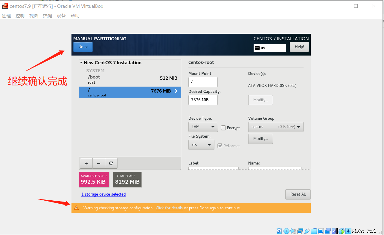Click the keyboard layout icon beside us
Image resolution: width=384 pixels, height=235 pixels.
(257, 48)
